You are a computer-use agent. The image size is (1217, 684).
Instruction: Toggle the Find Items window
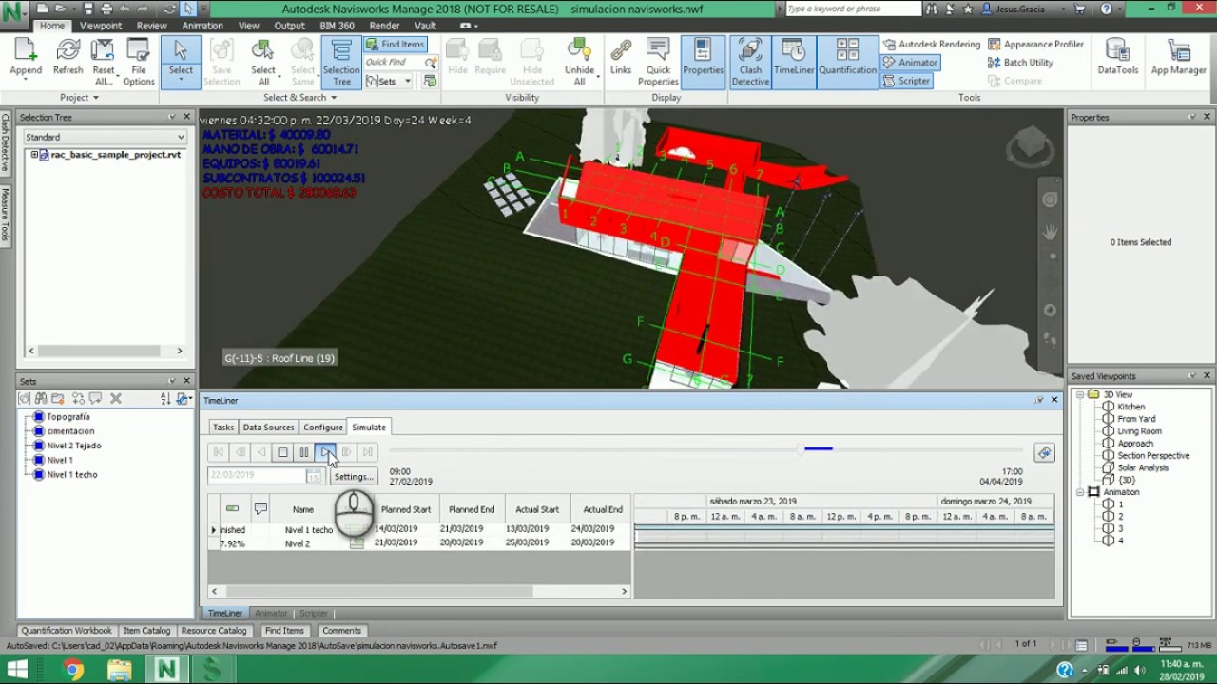tap(395, 44)
